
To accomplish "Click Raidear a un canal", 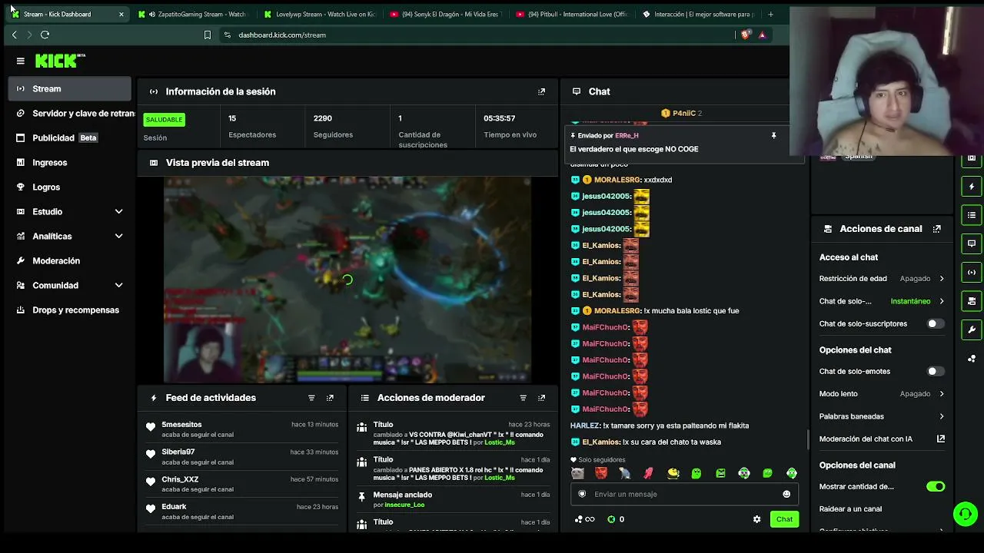I will (x=850, y=509).
